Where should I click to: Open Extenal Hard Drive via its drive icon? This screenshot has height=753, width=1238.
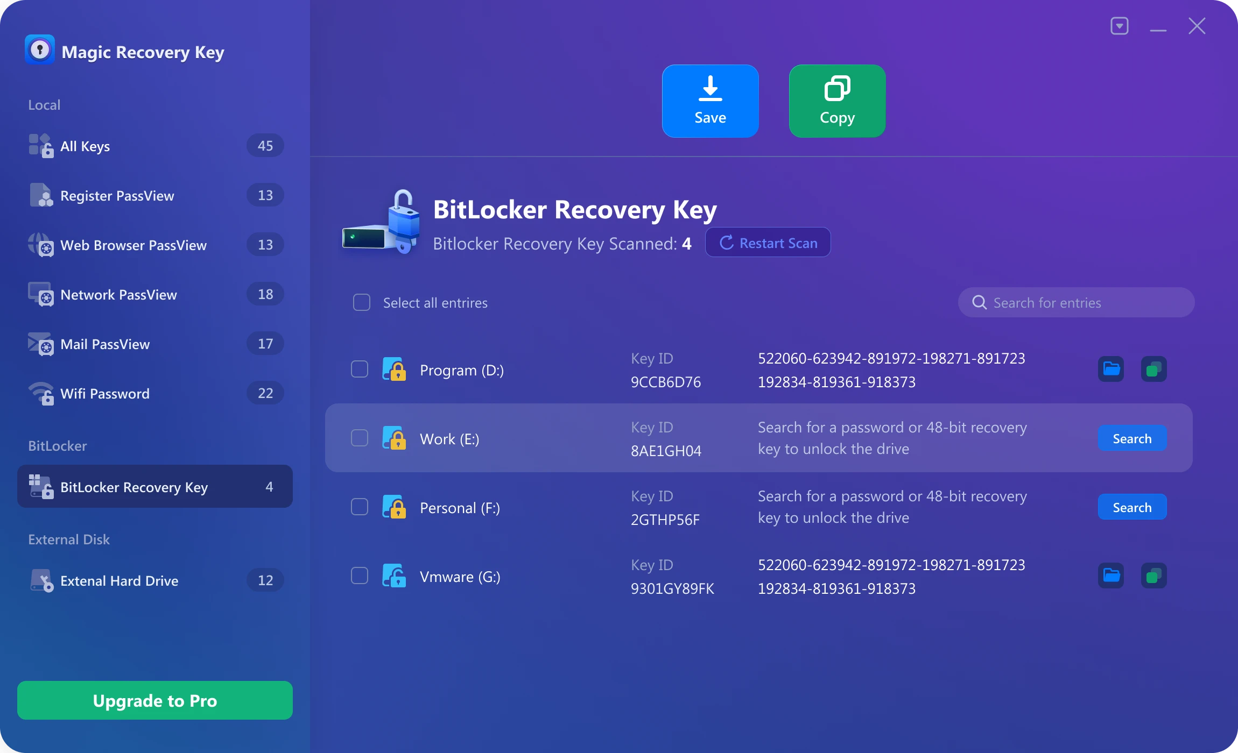(x=41, y=580)
